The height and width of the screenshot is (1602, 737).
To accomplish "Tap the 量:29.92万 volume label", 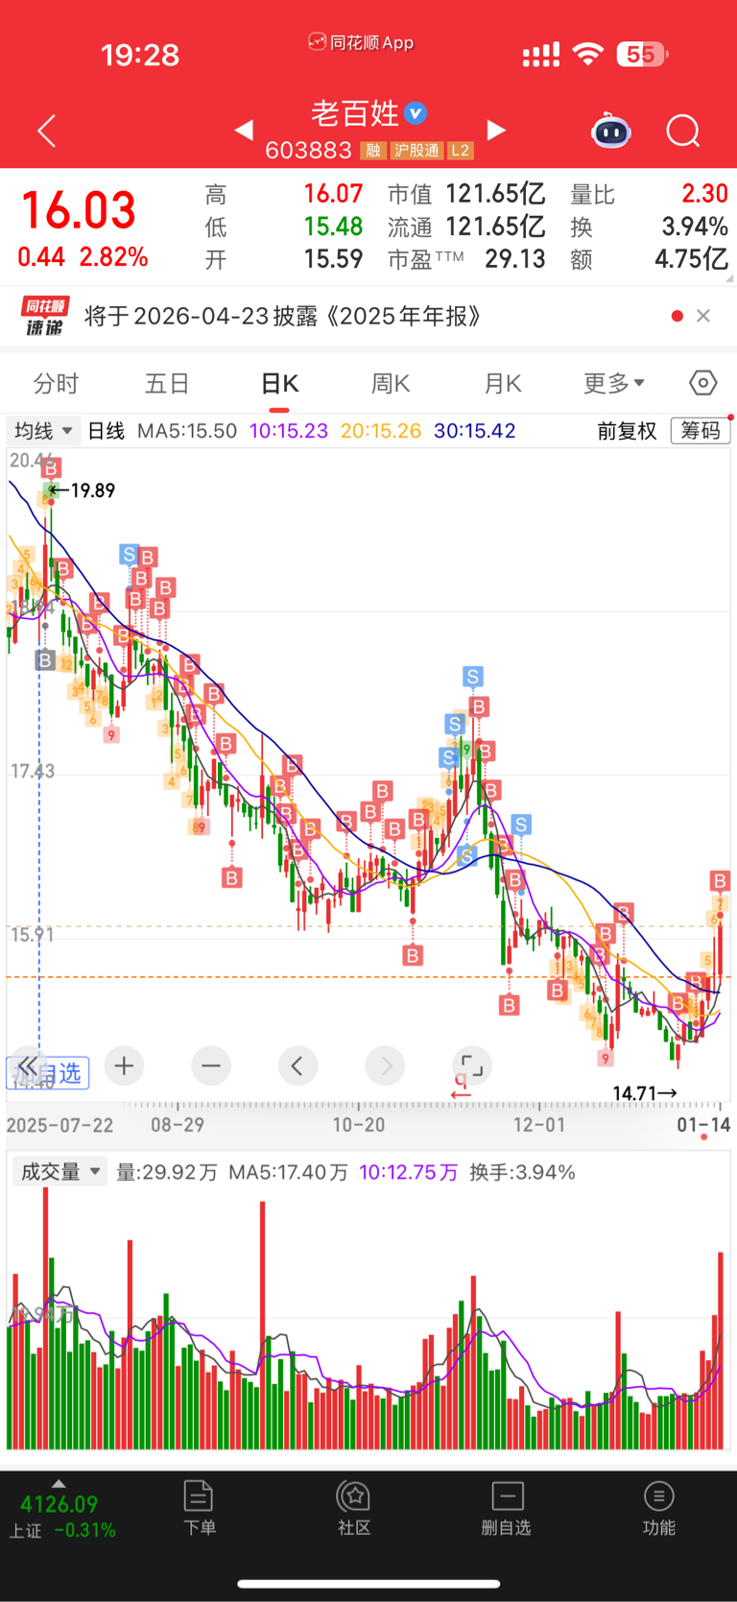I will (x=166, y=1172).
